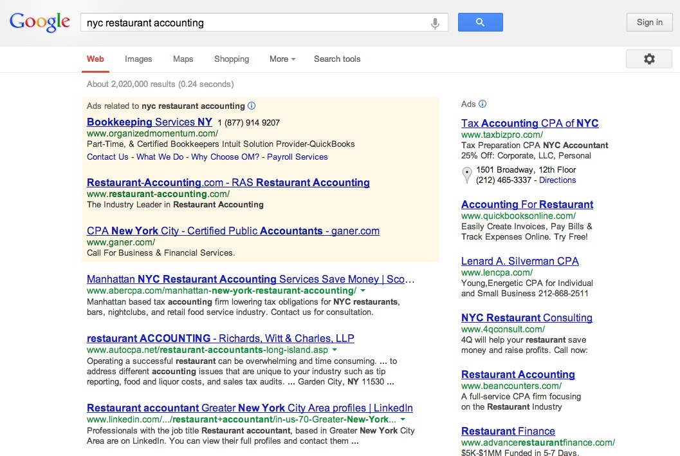Click info icon beside 'Ads related to'
The image size is (680, 456).
252,106
